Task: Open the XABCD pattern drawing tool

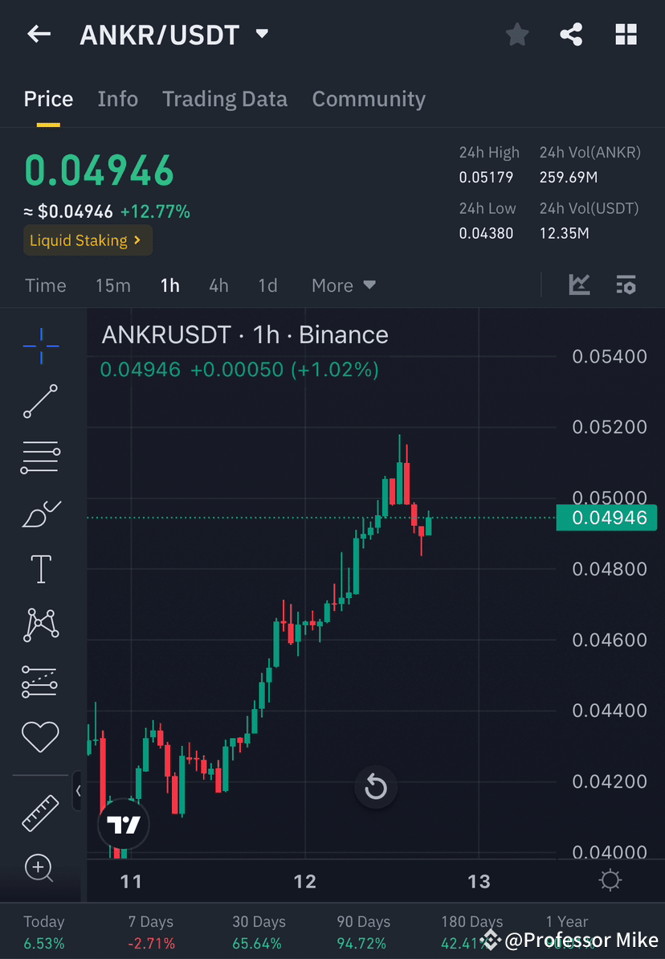Action: click(x=39, y=625)
